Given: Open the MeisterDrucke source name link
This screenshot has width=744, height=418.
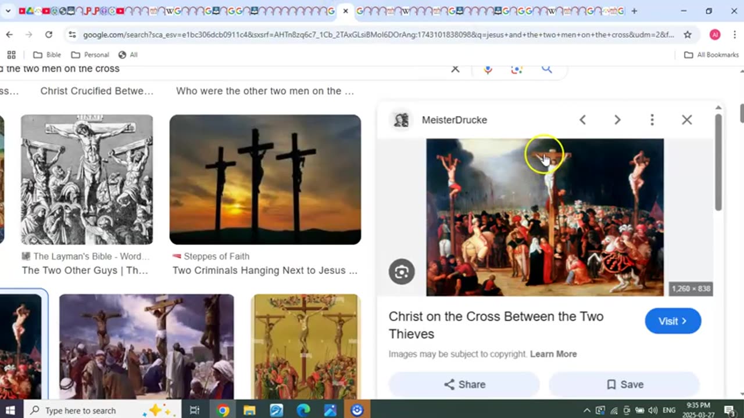Looking at the screenshot, I should [455, 120].
